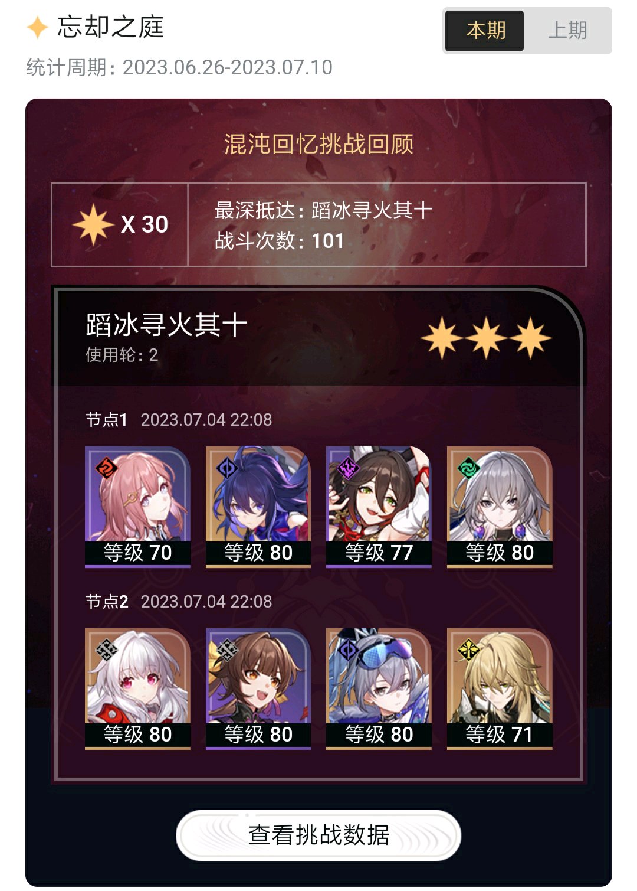Viewport: 637px width, 891px height.
Task: Switch to the 本期 tab
Action: [x=484, y=31]
